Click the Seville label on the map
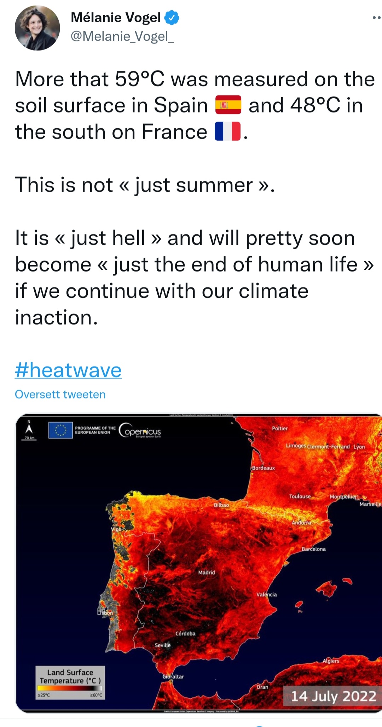The height and width of the screenshot is (727, 382). coord(163,645)
